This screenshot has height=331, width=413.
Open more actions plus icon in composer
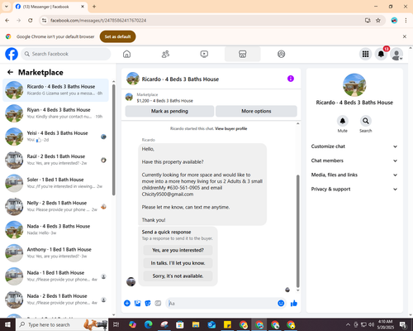tap(127, 304)
